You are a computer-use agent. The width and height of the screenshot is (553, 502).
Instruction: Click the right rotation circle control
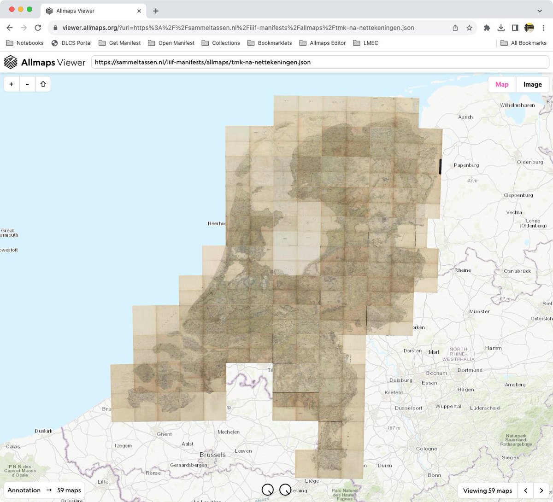tap(284, 490)
